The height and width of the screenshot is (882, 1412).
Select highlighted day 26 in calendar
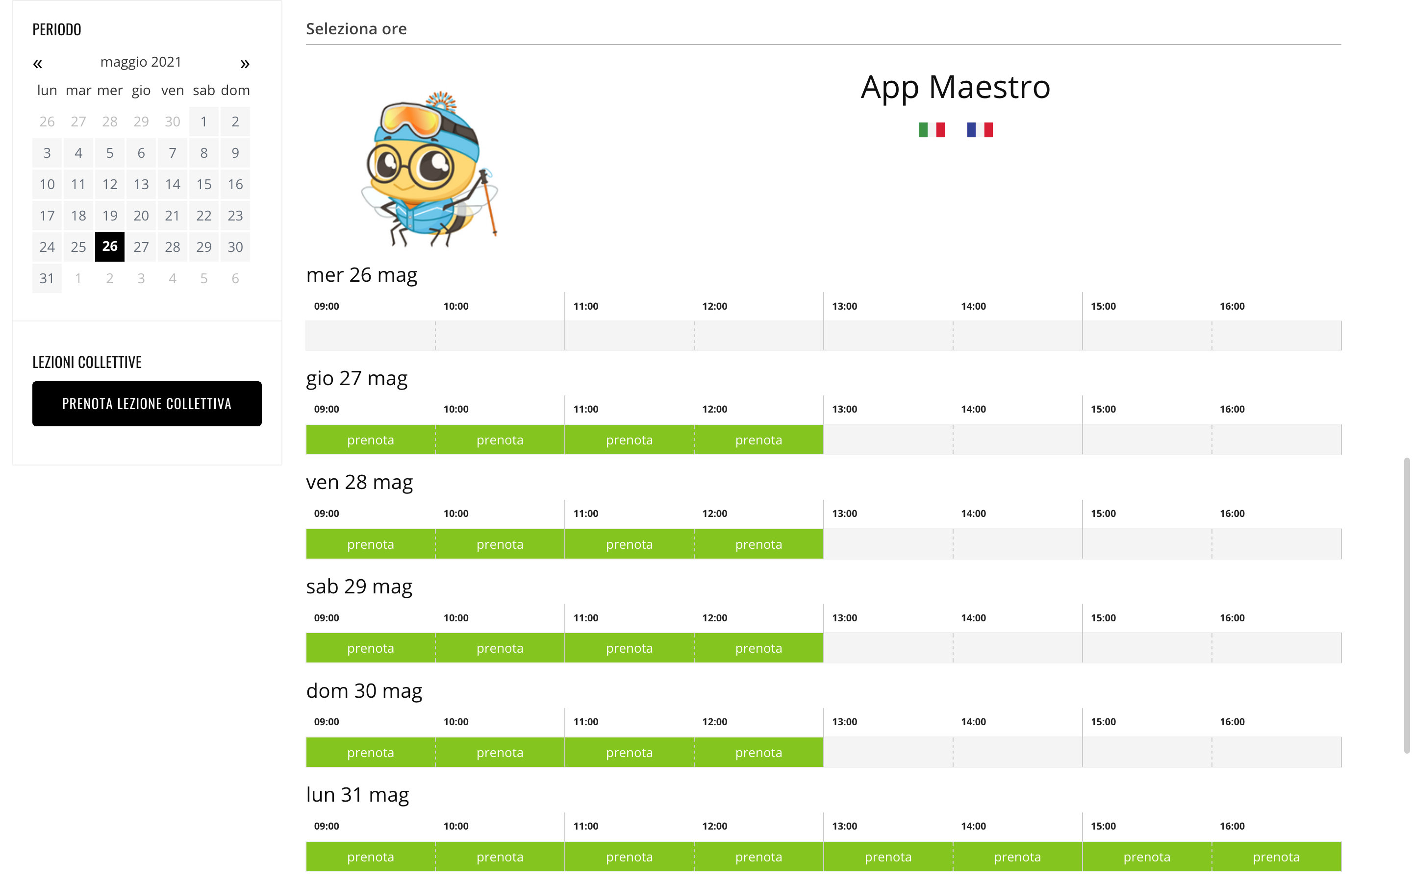[x=110, y=247]
